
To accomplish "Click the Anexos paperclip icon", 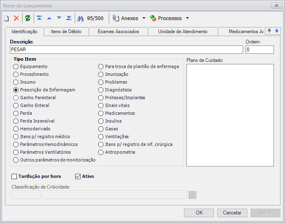I will pos(116,18).
